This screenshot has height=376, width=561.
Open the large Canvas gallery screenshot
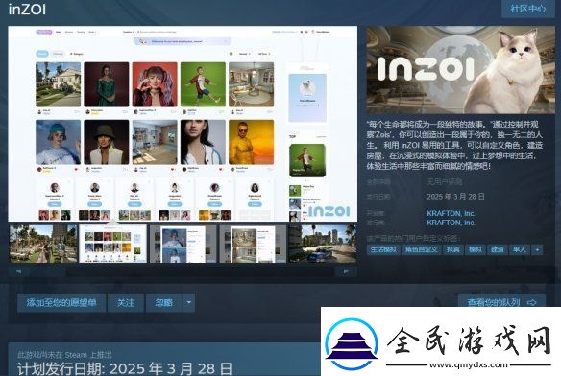coord(183,124)
